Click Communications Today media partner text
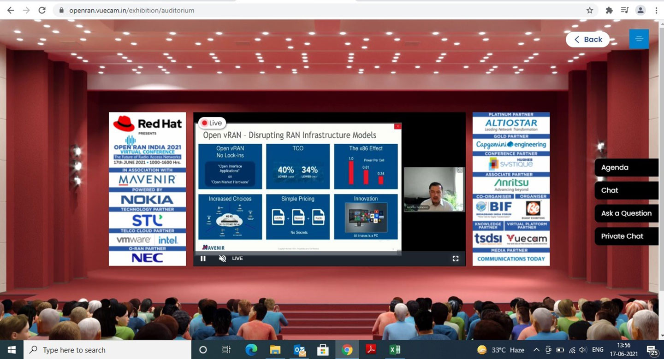This screenshot has width=664, height=359. click(511, 259)
